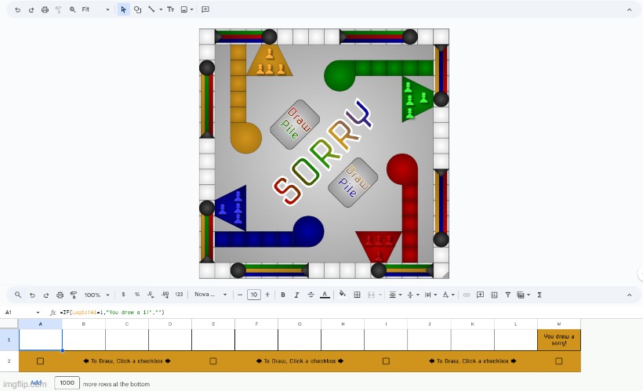Decrease decimal places

pyautogui.click(x=151, y=295)
